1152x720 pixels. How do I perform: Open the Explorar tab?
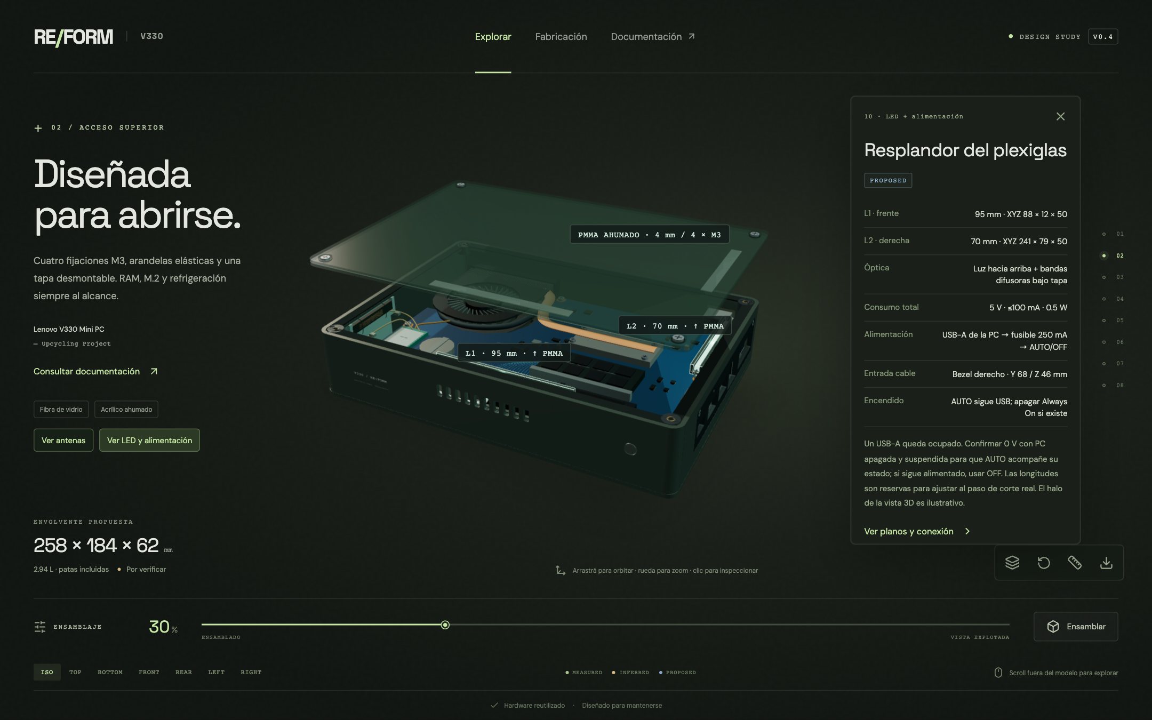493,37
